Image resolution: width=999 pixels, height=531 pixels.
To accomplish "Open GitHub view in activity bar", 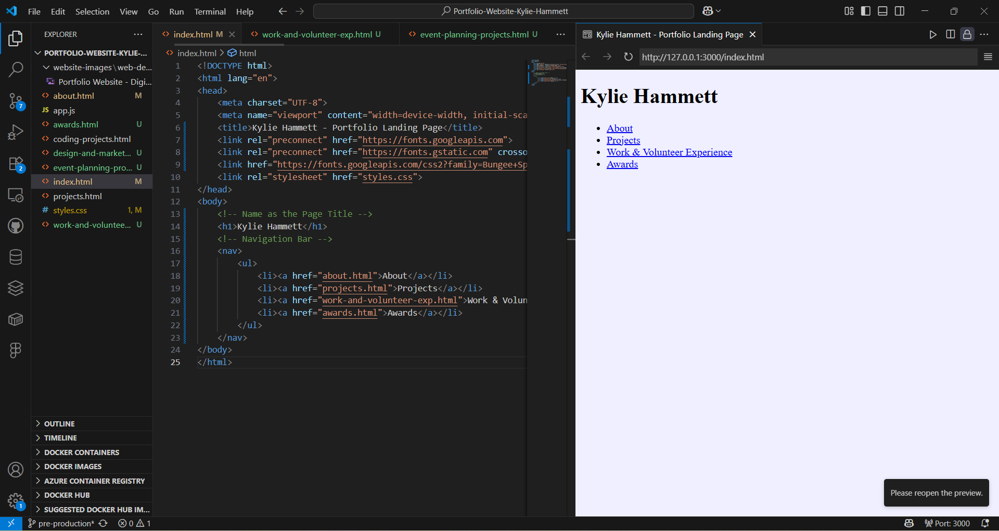I will coord(16,226).
